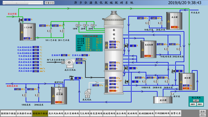Click the 工艺水槽 inlet control valve

[21, 20]
